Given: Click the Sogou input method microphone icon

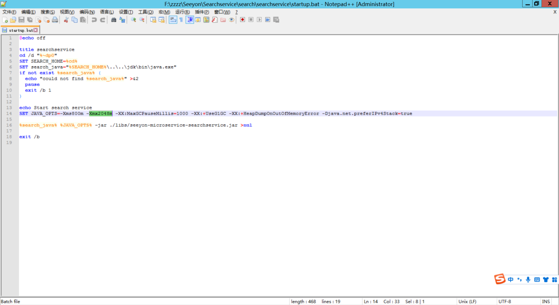Looking at the screenshot, I should [x=528, y=279].
